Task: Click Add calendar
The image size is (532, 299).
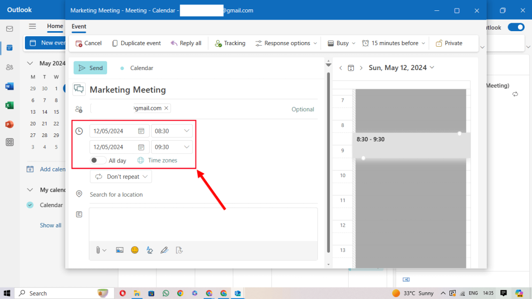Action: [x=46, y=169]
